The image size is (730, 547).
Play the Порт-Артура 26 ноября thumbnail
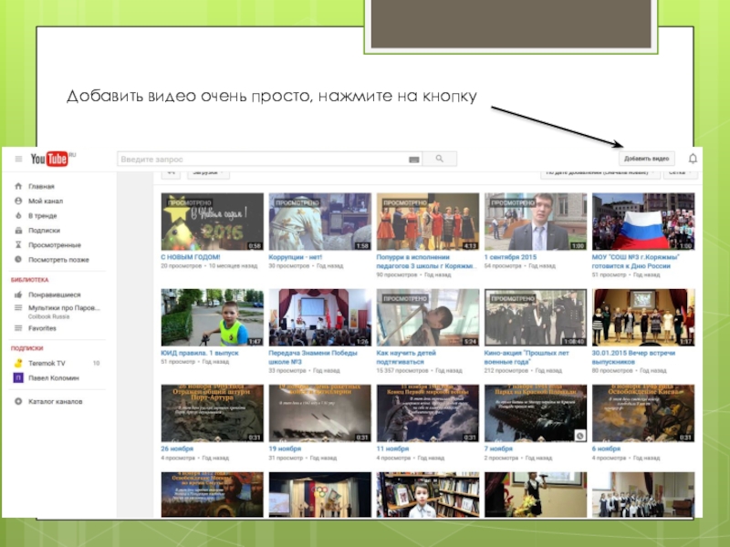(x=213, y=413)
